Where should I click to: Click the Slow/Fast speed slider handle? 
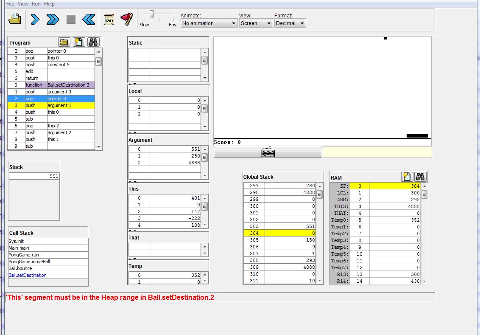tap(152, 15)
